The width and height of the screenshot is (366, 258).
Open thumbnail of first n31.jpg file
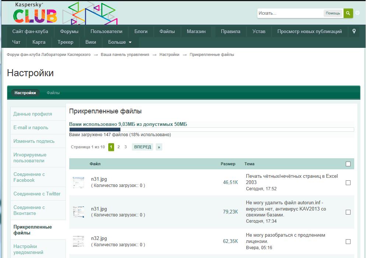click(x=78, y=183)
